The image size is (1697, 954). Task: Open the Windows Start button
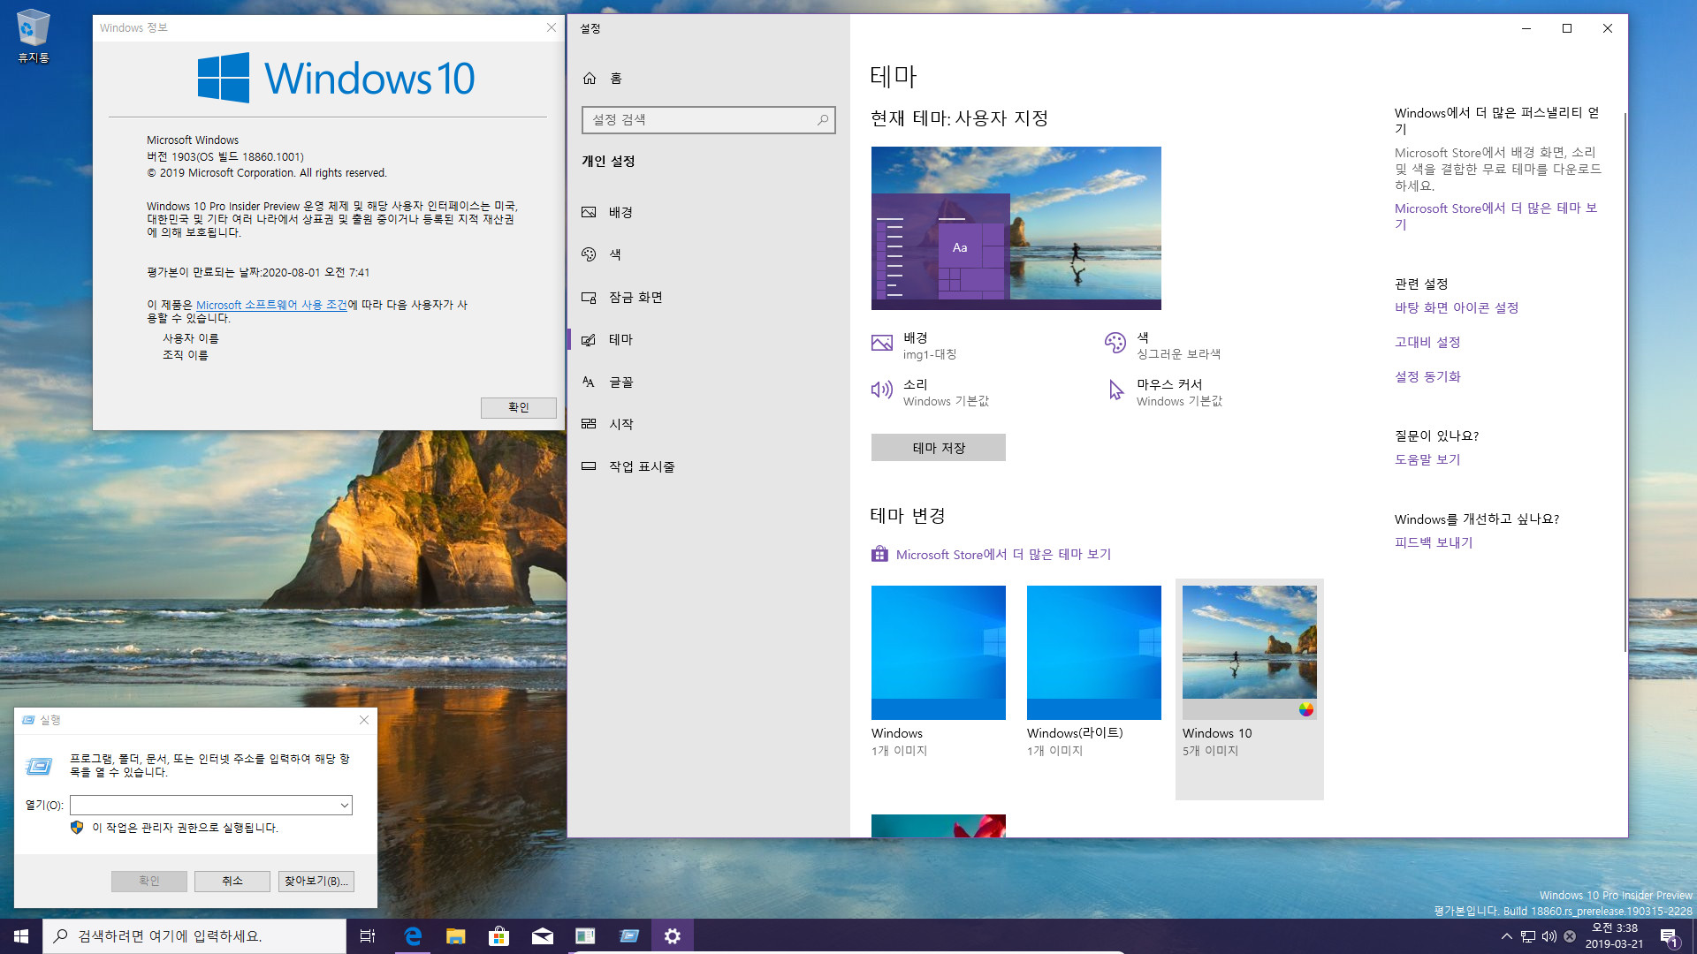(x=21, y=936)
